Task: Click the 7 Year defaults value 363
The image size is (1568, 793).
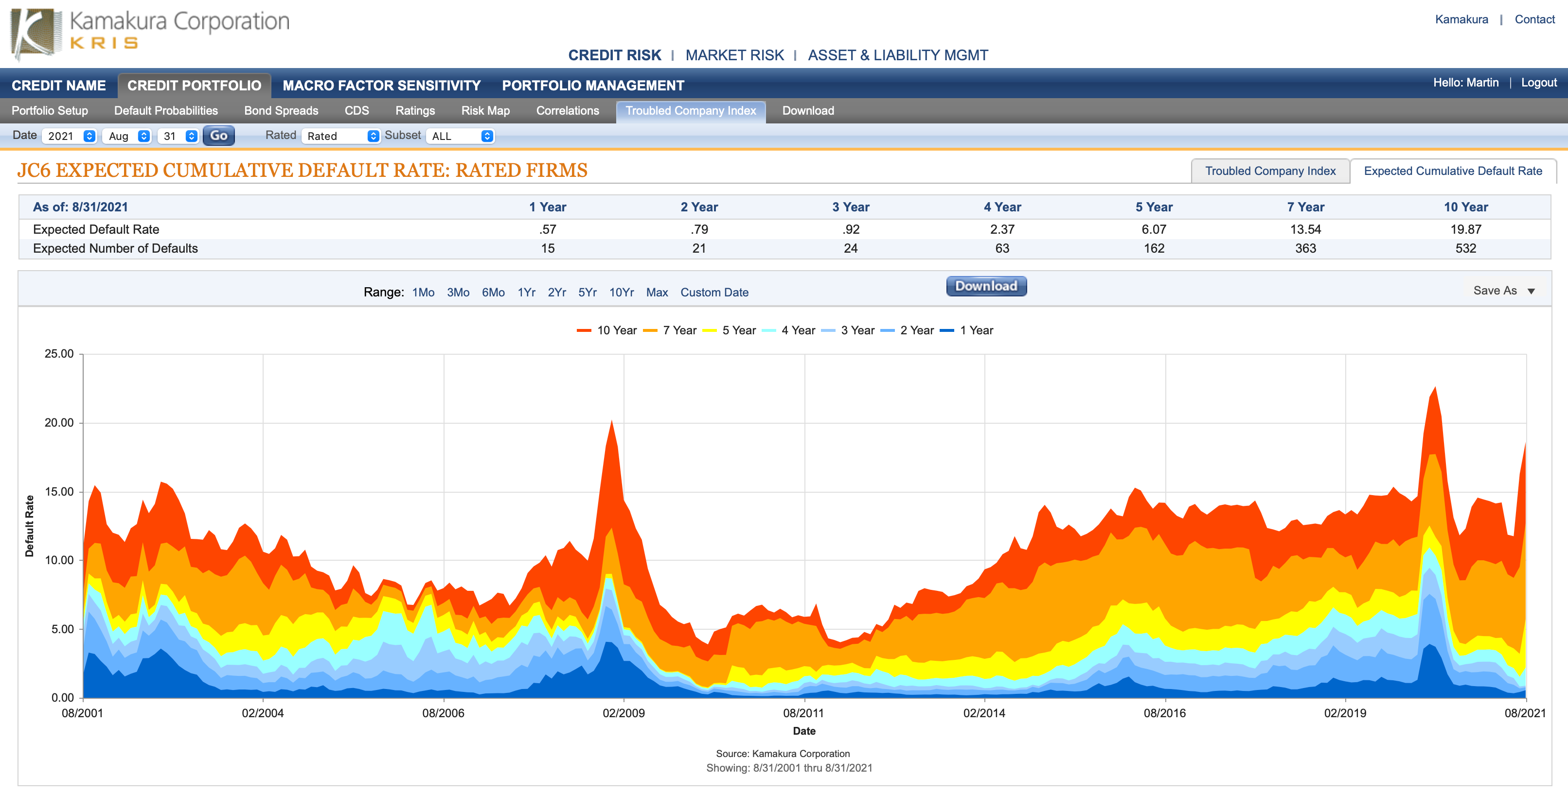Action: [x=1305, y=249]
